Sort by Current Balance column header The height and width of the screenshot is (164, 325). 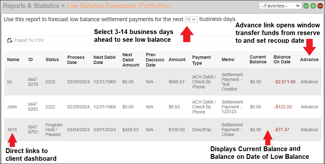tap(258, 59)
